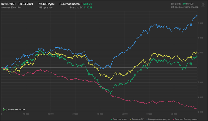Click the date range 02.04.2021 - 30.04.2021
The height and width of the screenshot is (121, 208).
tap(17, 4)
